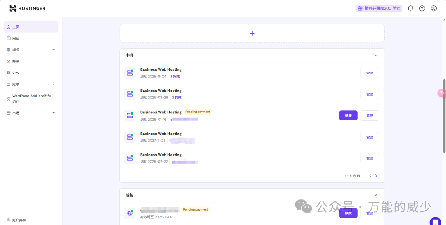Click the plus icon to add a service
446x225 pixels.
(x=252, y=34)
